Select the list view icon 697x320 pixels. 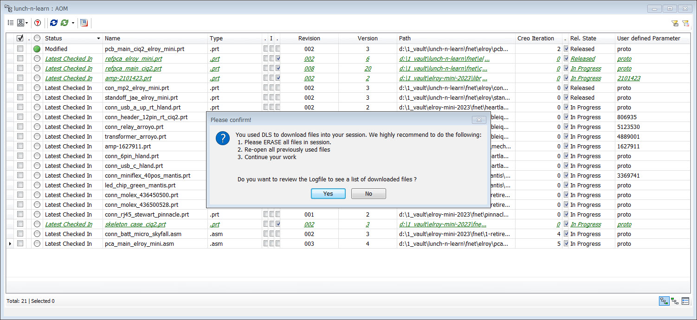10,23
